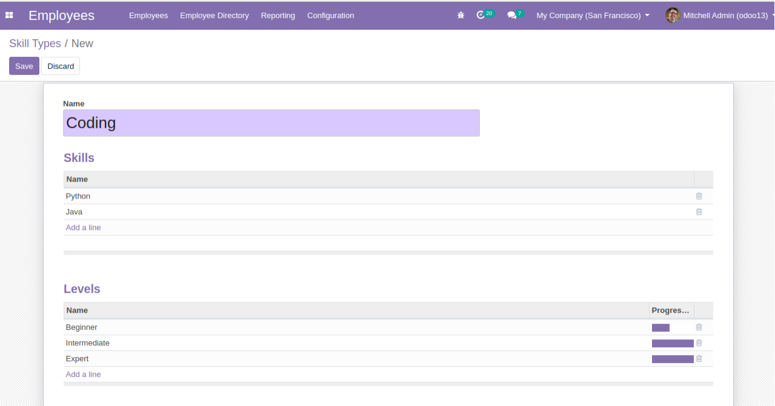
Task: Expand the My Company (San Francisco) switcher
Action: [x=593, y=15]
